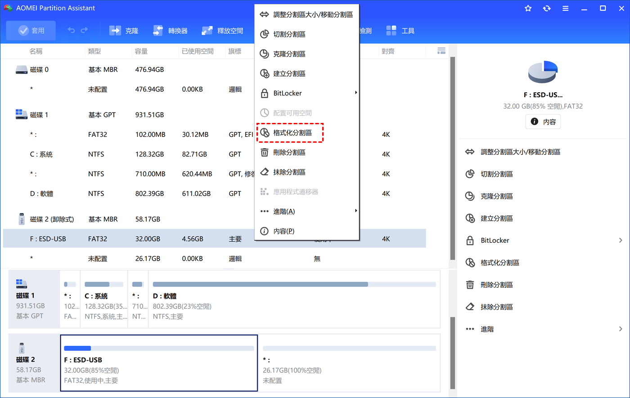This screenshot has height=398, width=630.
Task: Click the 類型 column header
Action: (94, 51)
